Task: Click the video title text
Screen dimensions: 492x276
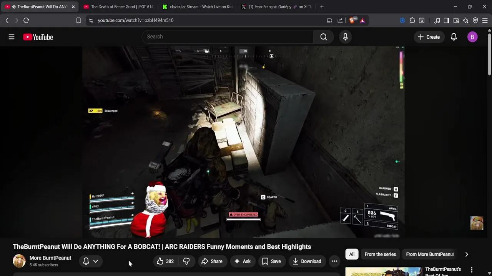Action: click(x=162, y=247)
